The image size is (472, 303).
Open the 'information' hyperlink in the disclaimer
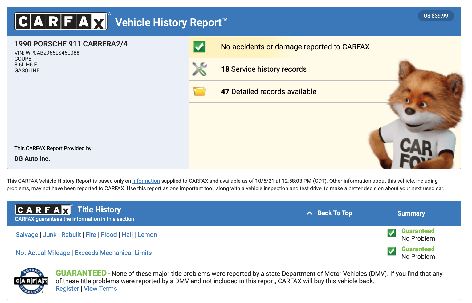(146, 181)
